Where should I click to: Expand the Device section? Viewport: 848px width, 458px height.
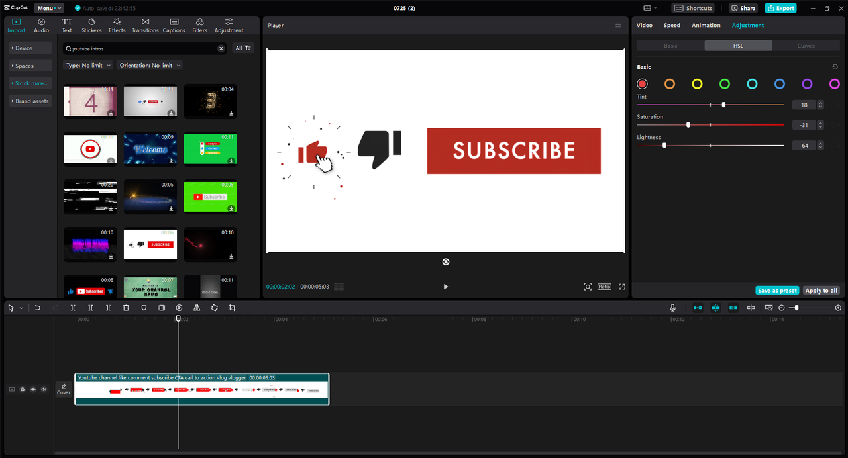[30, 48]
